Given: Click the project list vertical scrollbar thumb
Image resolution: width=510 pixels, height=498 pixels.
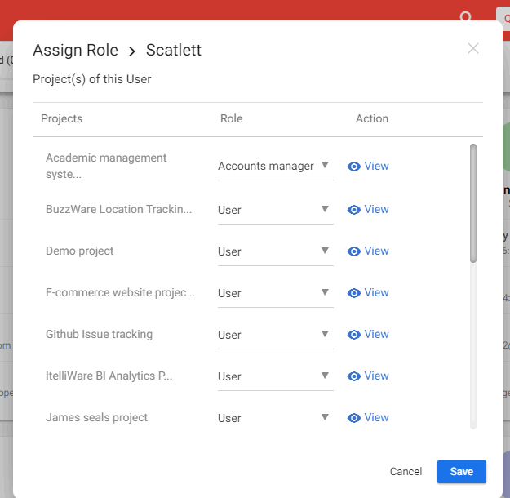Looking at the screenshot, I should [473, 203].
